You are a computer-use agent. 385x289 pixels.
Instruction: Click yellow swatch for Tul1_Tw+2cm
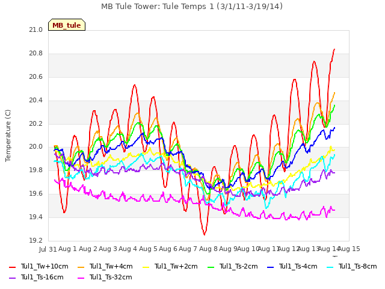[146, 267]
